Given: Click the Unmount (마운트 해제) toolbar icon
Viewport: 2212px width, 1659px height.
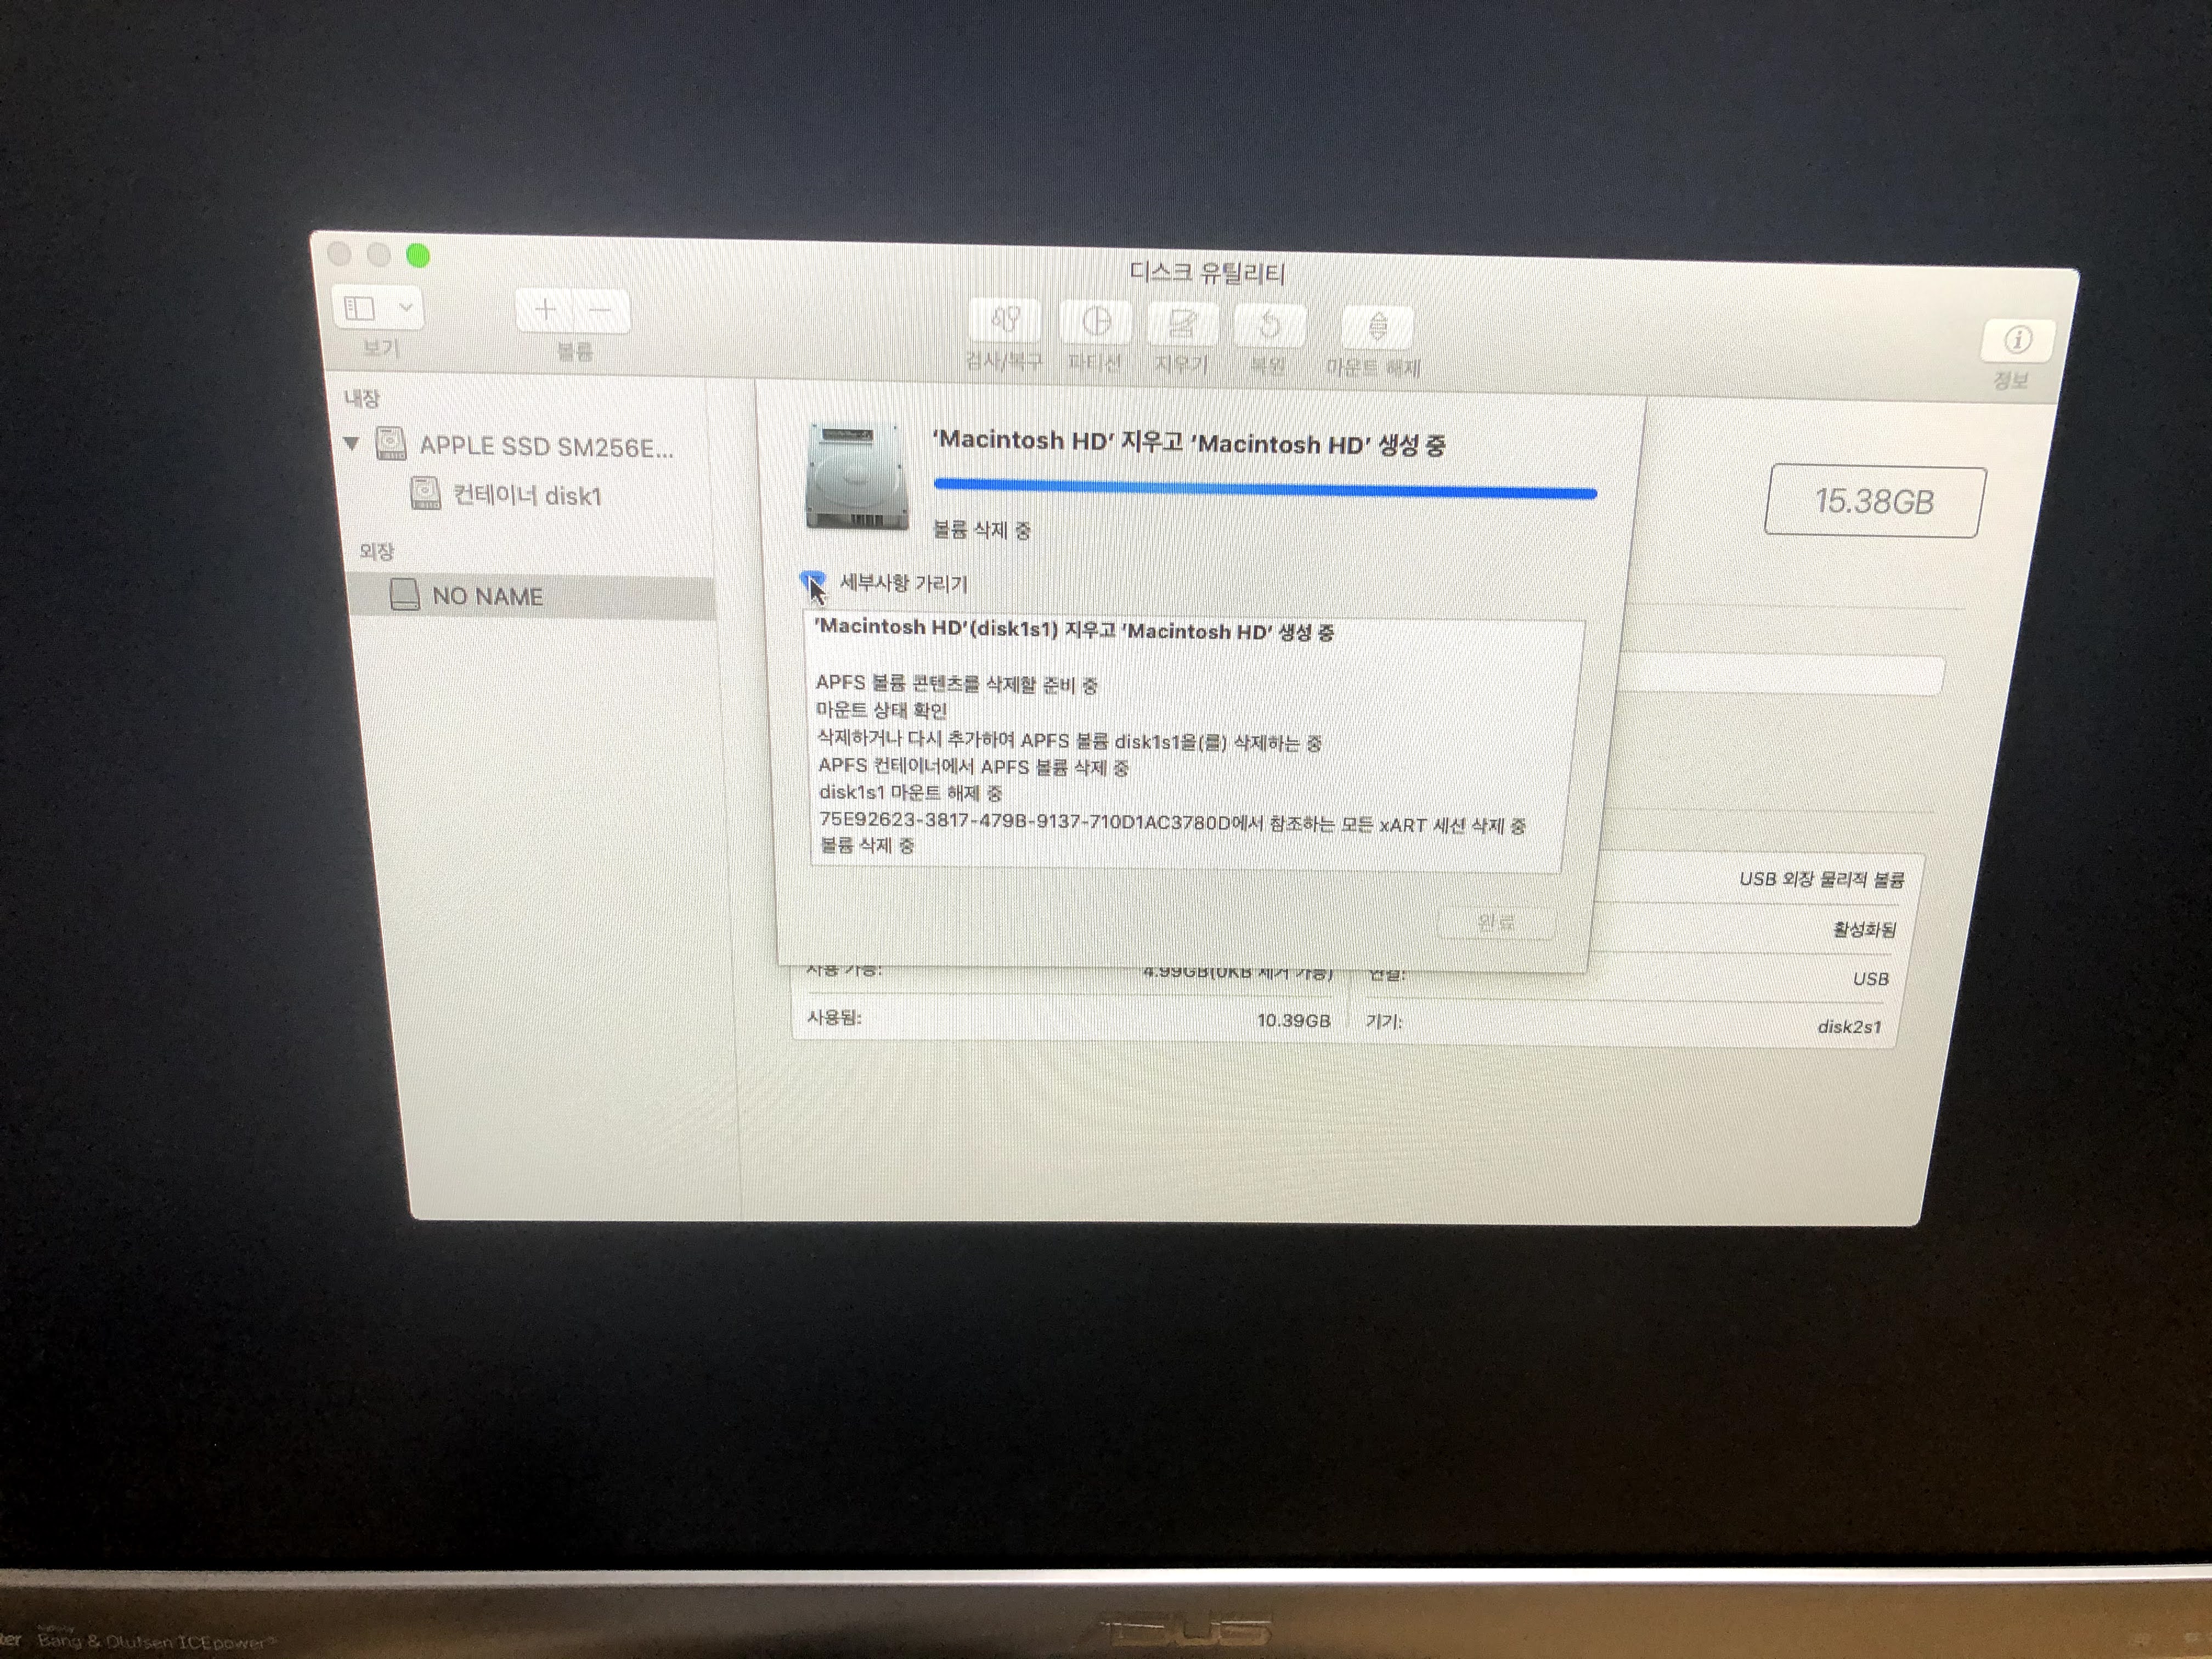Looking at the screenshot, I should pos(1377,328).
